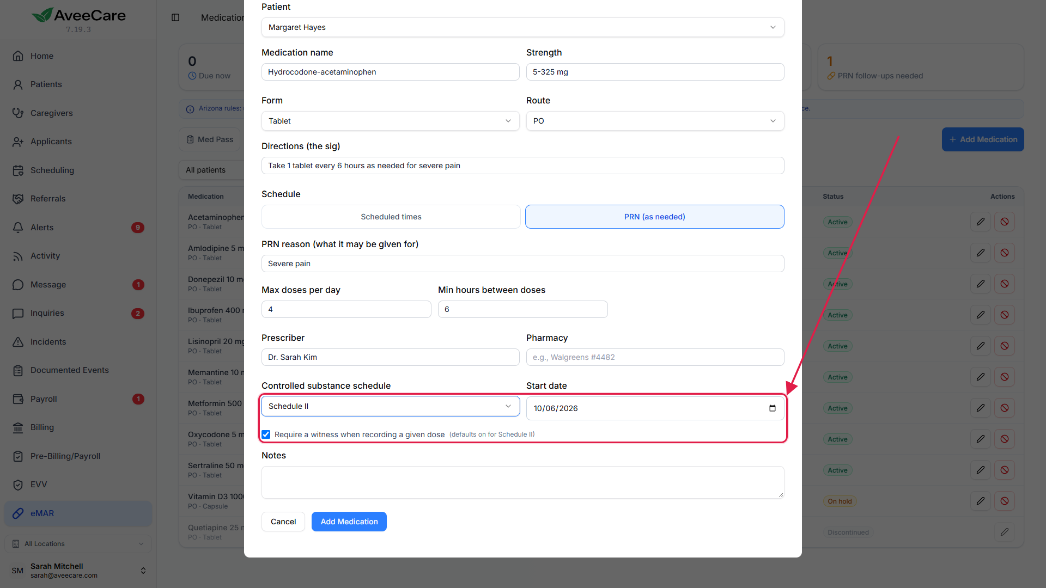
Task: Open the Patients sidebar icon
Action: (x=18, y=84)
